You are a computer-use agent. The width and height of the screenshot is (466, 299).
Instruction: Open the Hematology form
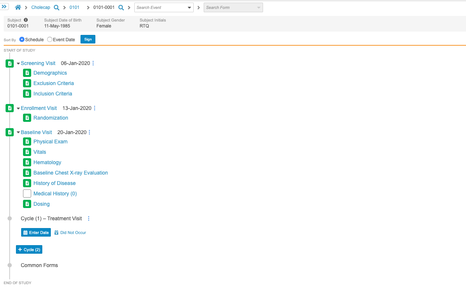(47, 162)
